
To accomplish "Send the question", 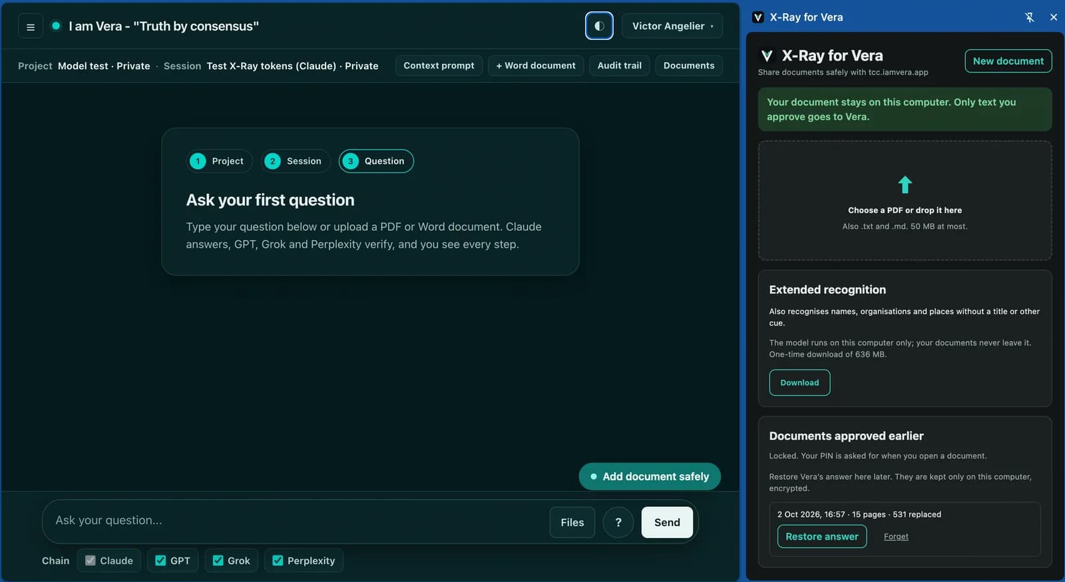I will point(667,522).
